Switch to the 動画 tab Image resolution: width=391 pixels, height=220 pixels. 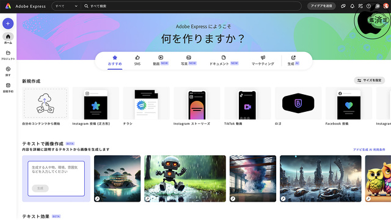[x=161, y=61]
